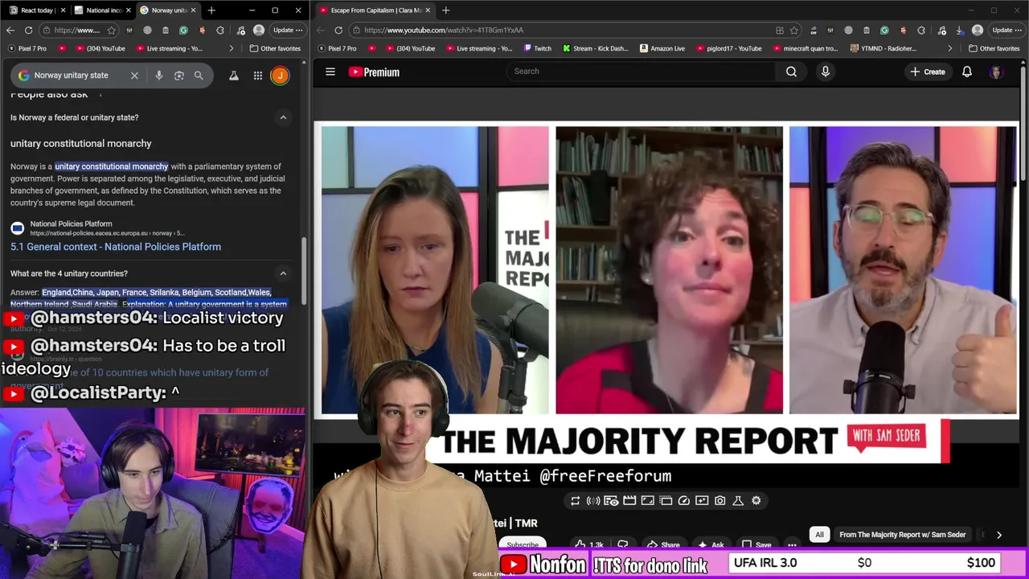Show next filter chips with right arrow
Viewport: 1029px width, 579px height.
pos(998,535)
